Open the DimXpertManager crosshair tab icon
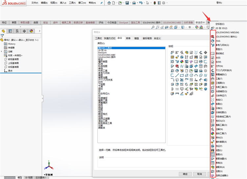The width and height of the screenshot is (247, 179). point(24,31)
